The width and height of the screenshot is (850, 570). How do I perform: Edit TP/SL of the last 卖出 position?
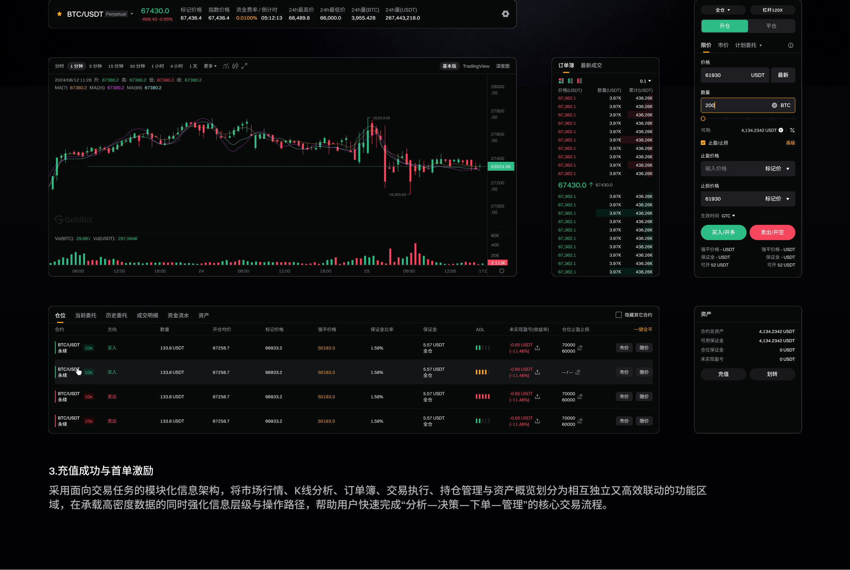580,421
